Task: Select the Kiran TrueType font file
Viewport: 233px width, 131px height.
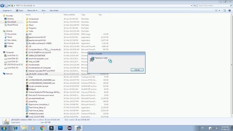Action: click(x=31, y=77)
